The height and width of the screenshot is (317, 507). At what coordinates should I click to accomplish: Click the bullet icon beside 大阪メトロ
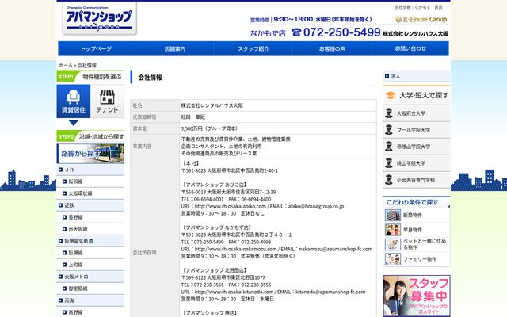coord(60,277)
